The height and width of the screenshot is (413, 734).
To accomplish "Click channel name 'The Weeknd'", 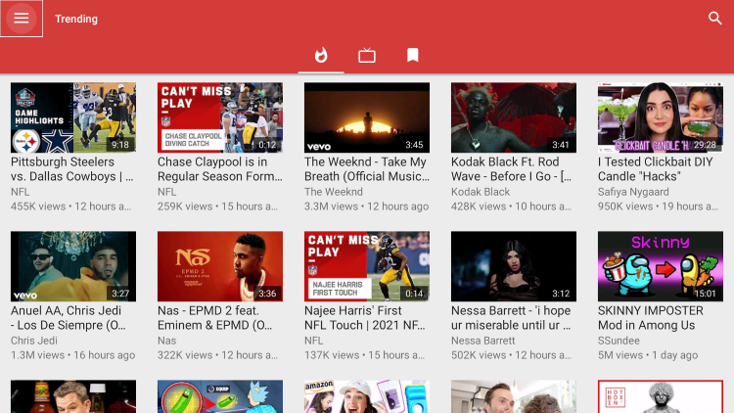I will coord(334,192).
